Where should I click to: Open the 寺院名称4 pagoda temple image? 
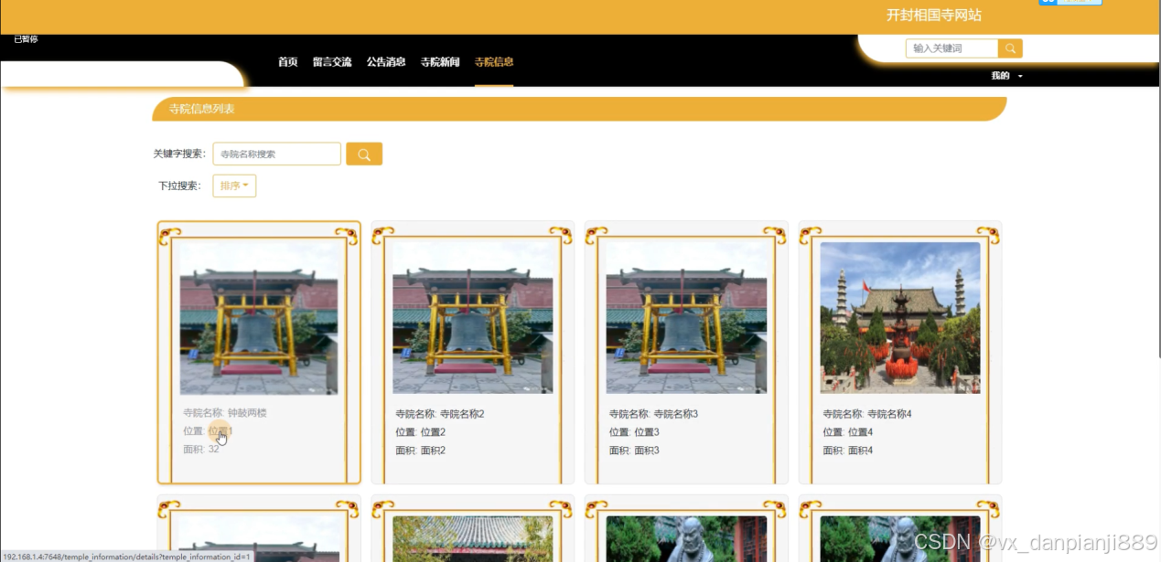900,318
